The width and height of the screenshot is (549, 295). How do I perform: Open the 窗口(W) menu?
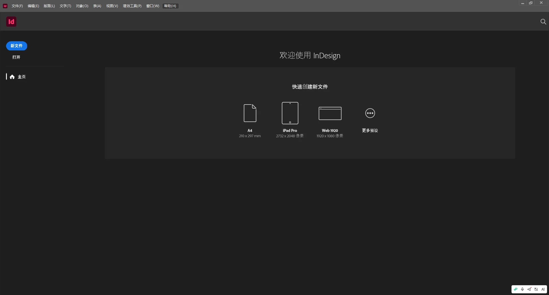[153, 6]
